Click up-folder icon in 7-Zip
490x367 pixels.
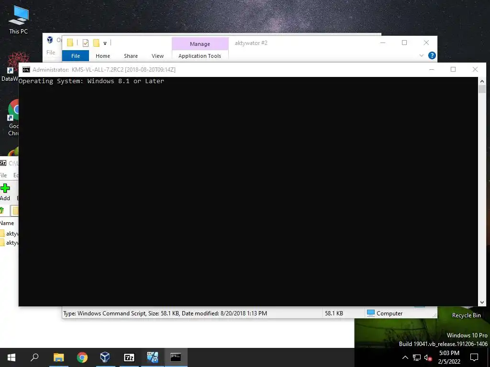tap(1, 211)
